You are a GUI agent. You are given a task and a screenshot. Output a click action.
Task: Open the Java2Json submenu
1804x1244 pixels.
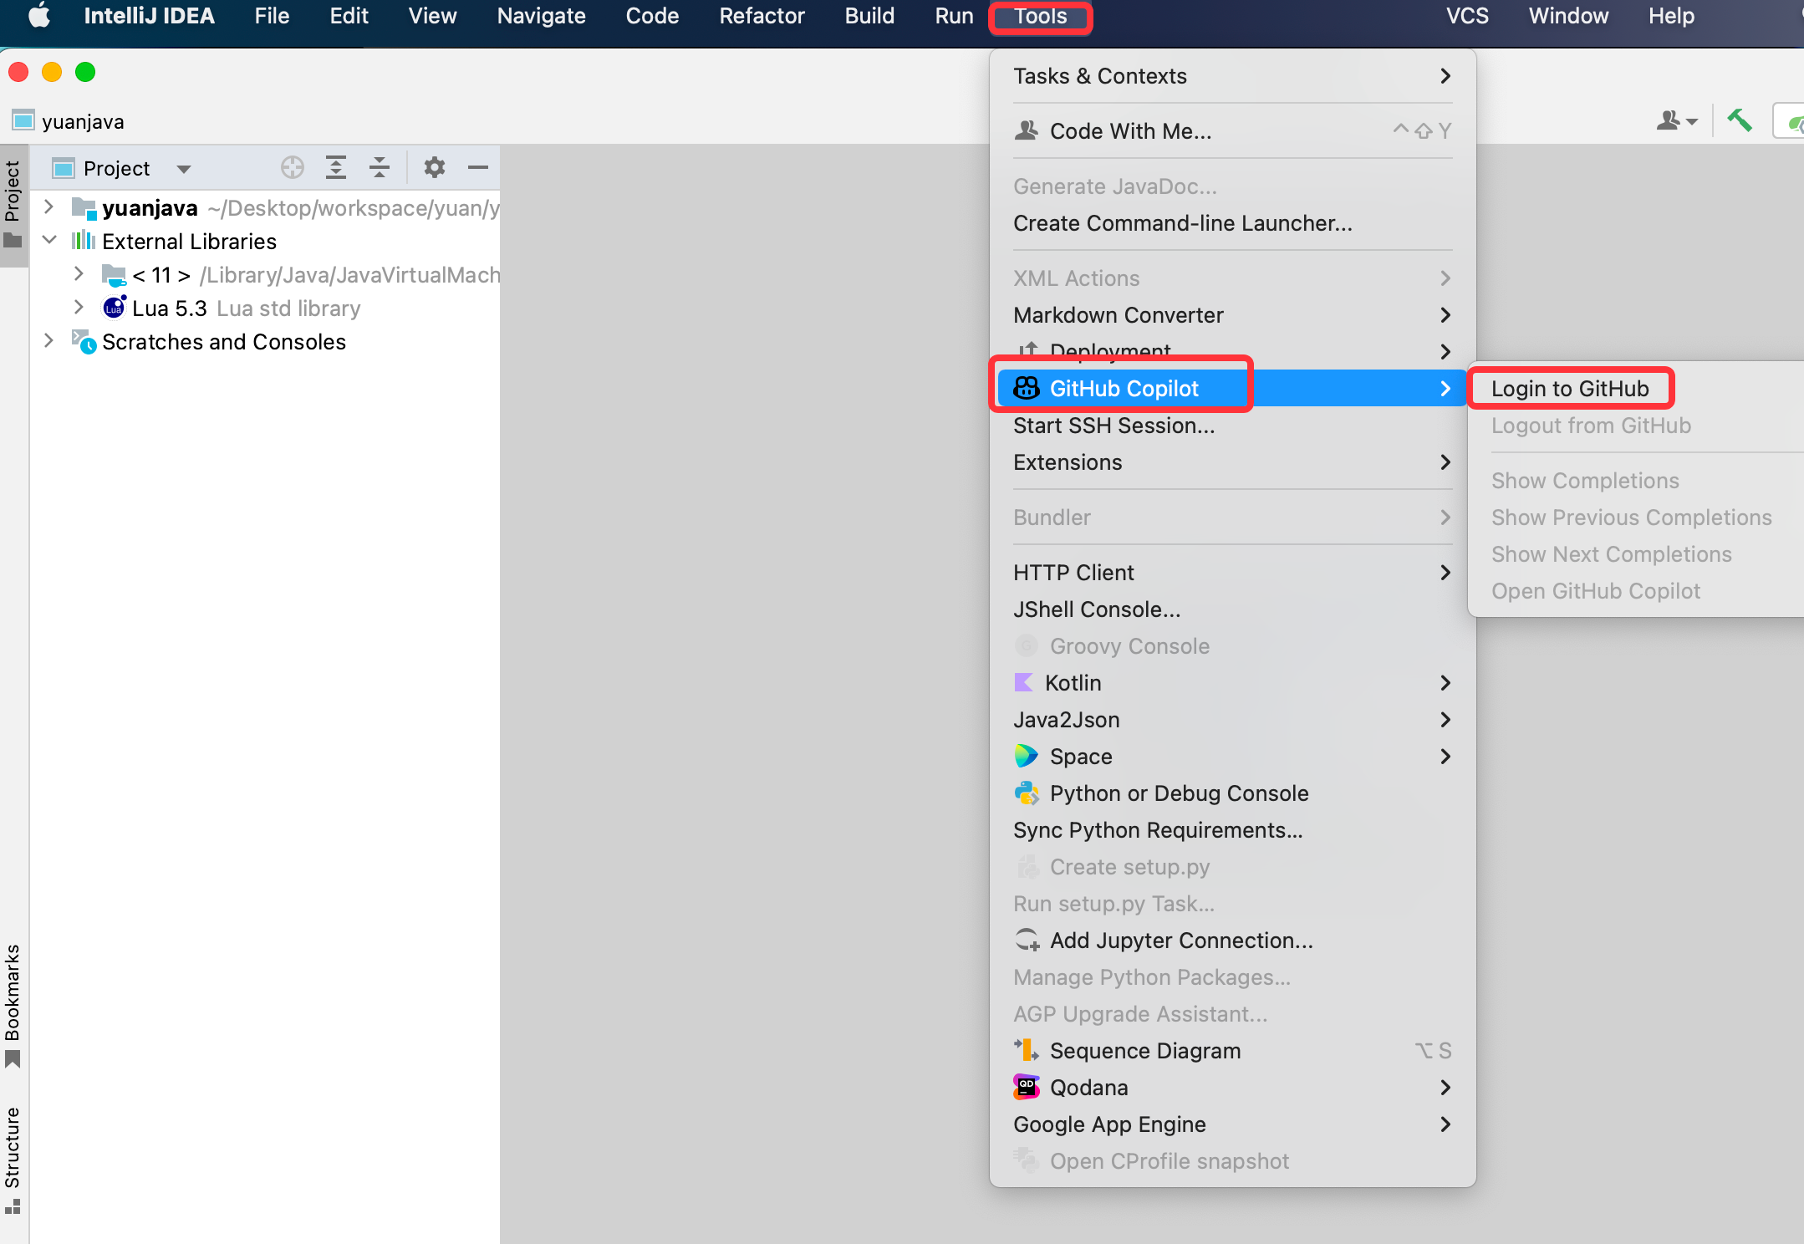[1232, 720]
